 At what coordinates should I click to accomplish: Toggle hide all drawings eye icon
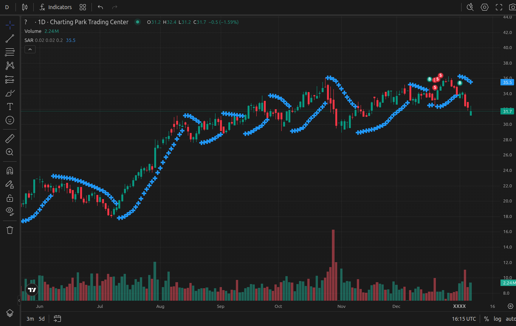pos(10,210)
